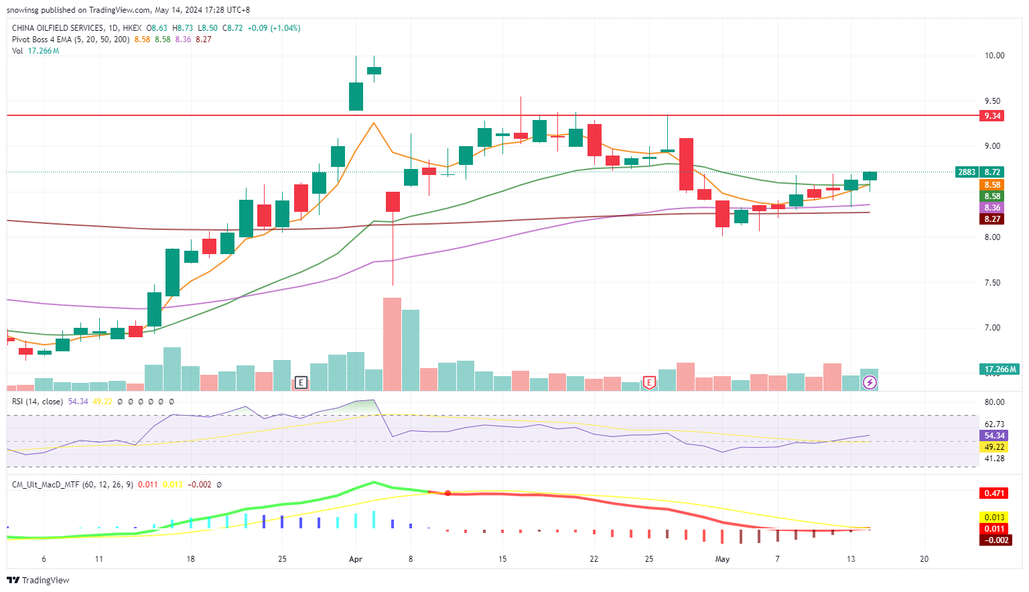The image size is (1029, 592).
Task: Click the red earnings 'E' marker in late April
Action: (648, 383)
